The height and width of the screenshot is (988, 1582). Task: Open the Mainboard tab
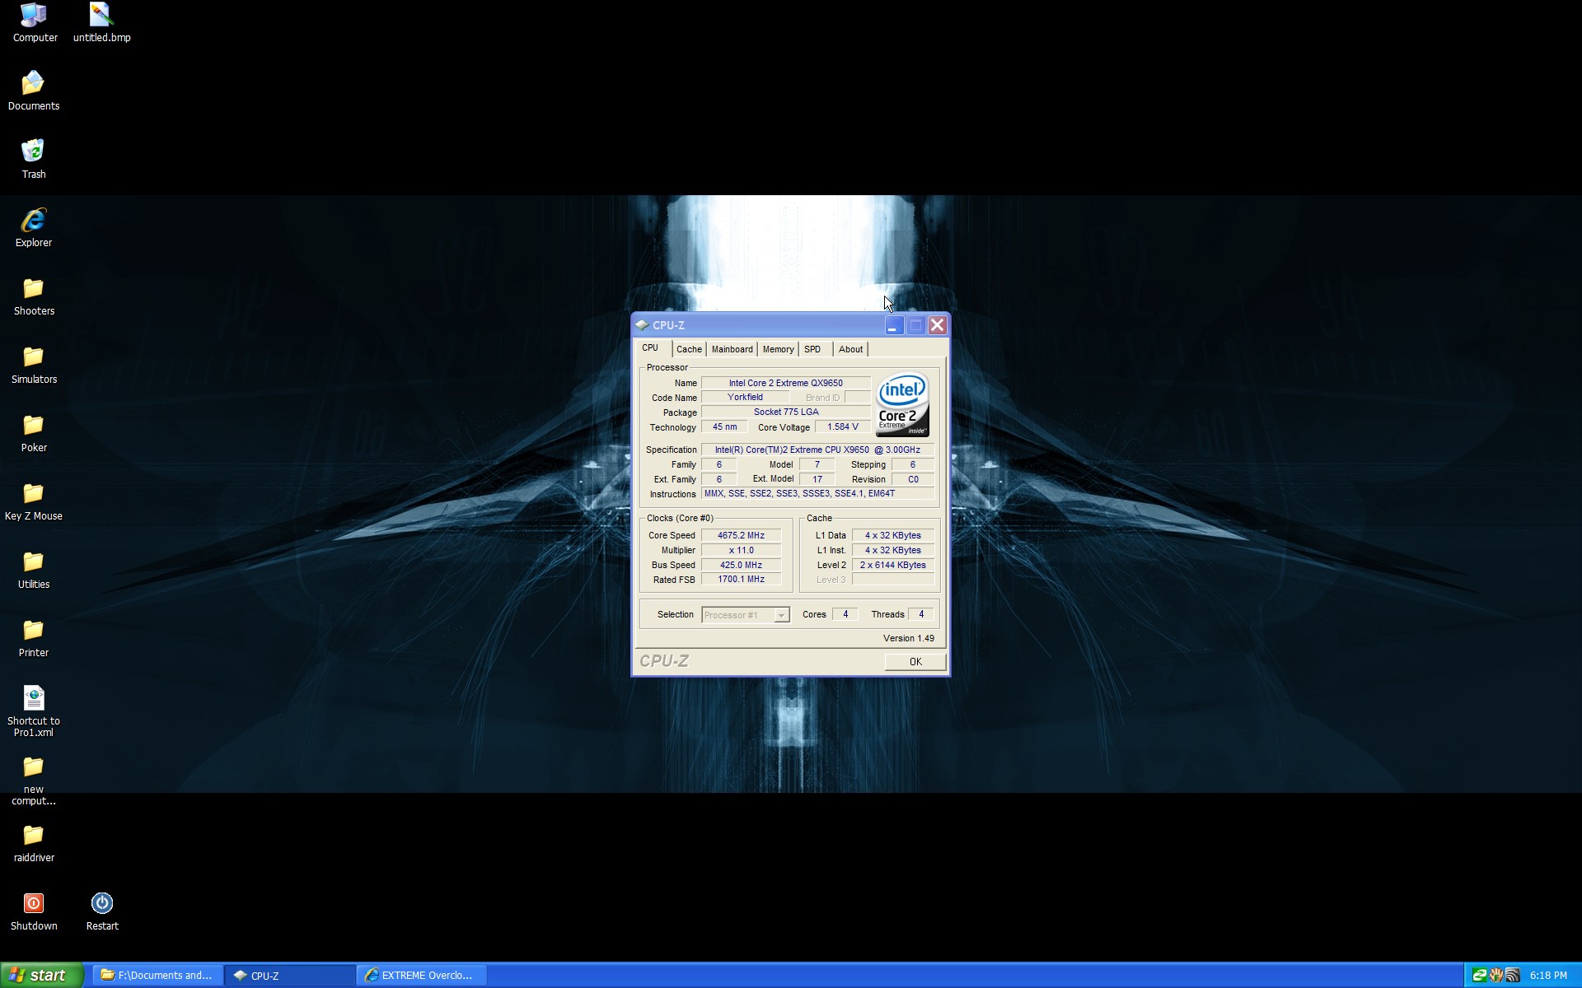[x=732, y=350]
